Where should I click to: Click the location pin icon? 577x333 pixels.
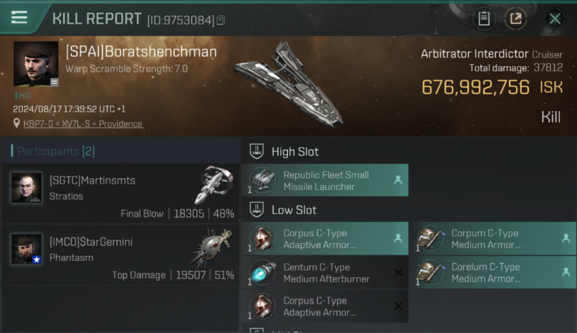[17, 123]
